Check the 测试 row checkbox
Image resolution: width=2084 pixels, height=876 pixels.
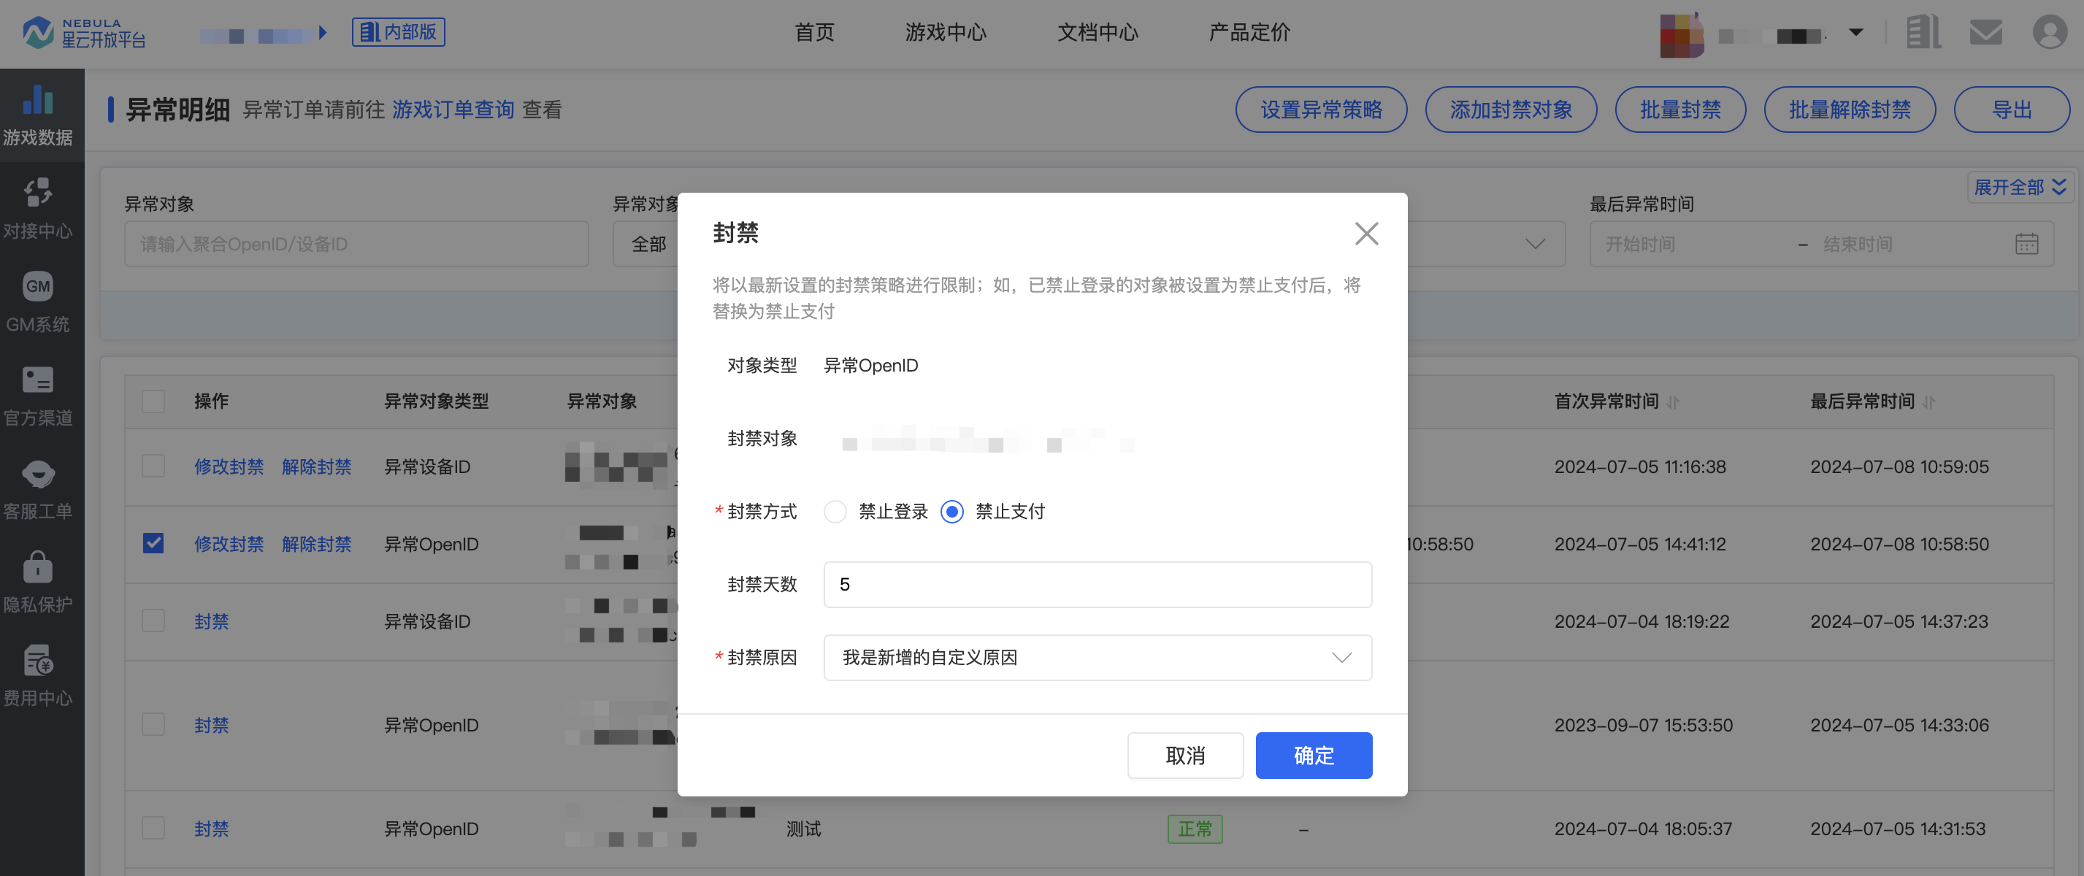coord(153,829)
